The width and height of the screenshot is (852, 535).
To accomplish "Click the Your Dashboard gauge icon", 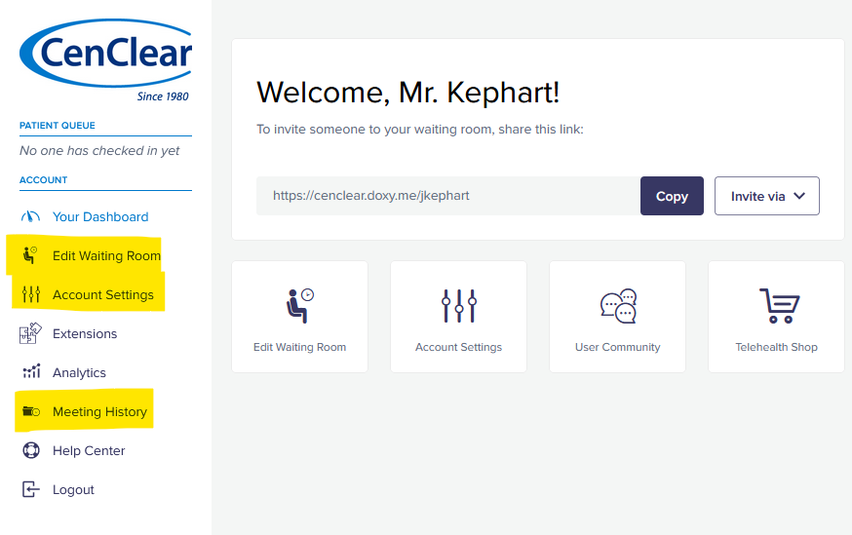I will [30, 216].
